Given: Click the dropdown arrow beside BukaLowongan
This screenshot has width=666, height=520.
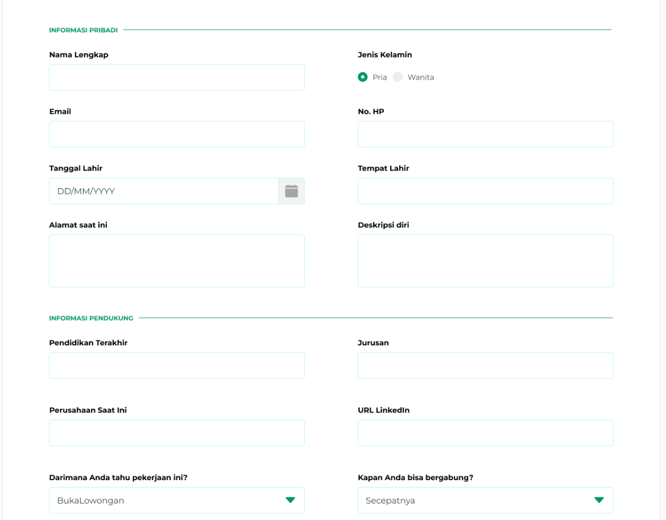Looking at the screenshot, I should (290, 500).
